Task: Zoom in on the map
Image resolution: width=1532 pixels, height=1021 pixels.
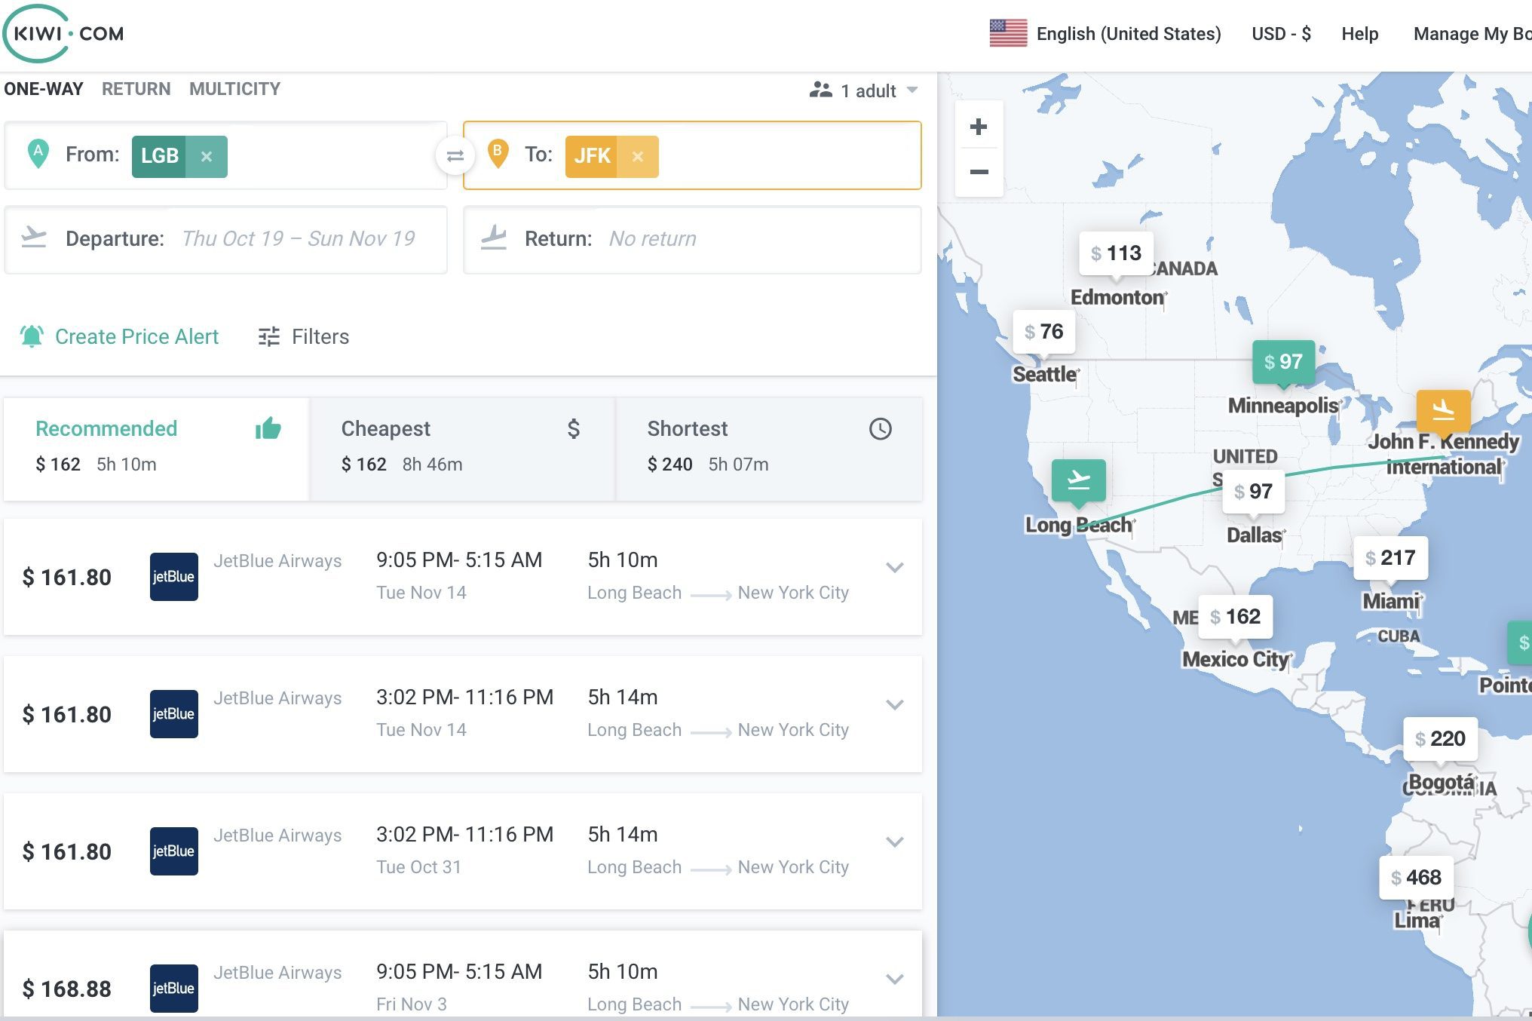Action: coord(979,126)
